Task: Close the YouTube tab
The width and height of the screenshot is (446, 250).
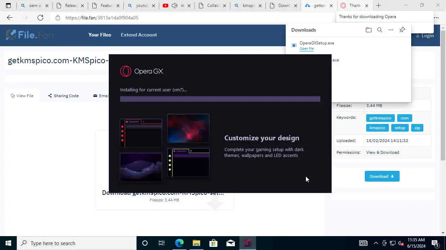Action: tap(189, 6)
